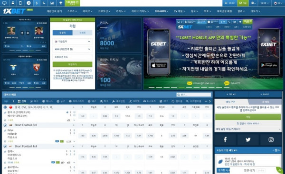Select the 베팅 쿠폰 bet slip tab
The width and height of the screenshot is (285, 174).
(x=231, y=102)
